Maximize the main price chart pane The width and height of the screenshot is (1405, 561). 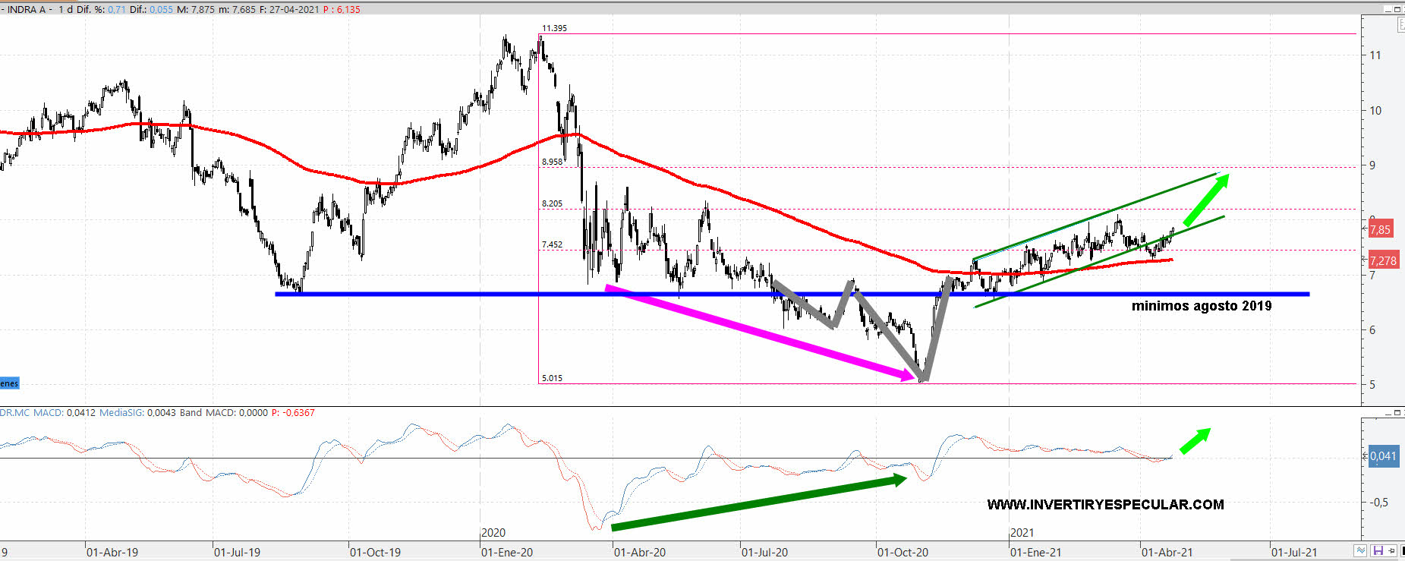1397,9
